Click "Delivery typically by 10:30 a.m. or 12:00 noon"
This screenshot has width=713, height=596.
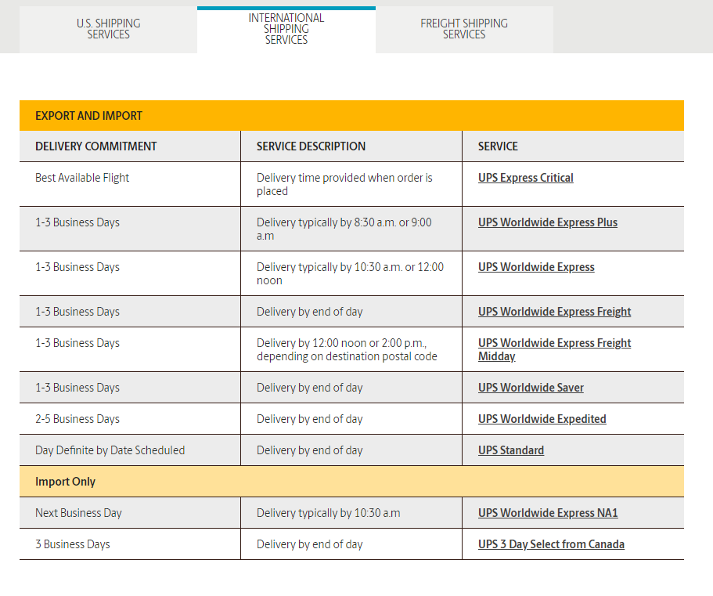[350, 273]
